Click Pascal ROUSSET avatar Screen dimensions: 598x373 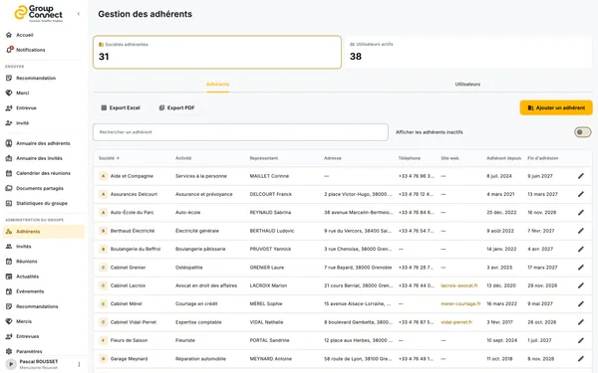coord(11,364)
